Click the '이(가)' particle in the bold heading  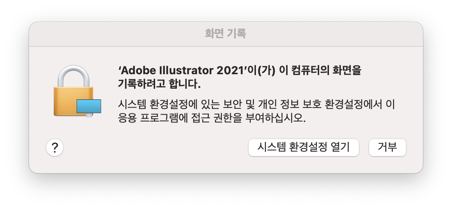point(259,70)
